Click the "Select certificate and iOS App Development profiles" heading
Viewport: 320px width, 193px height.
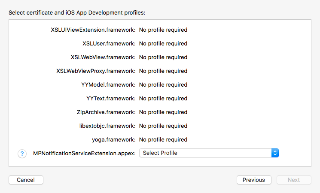tap(77, 12)
